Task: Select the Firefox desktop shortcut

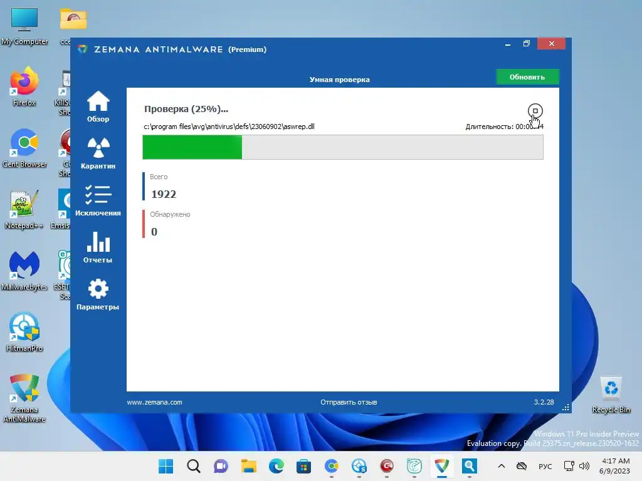Action: [24, 86]
